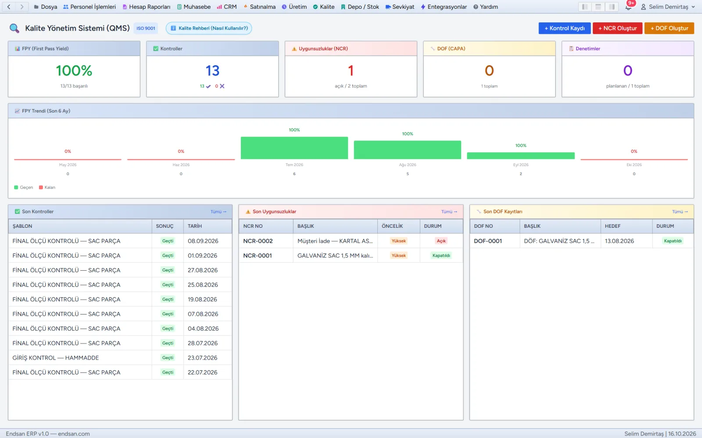Viewport: 702px width, 438px height.
Task: Select the NCR-0002 row
Action: tap(351, 241)
